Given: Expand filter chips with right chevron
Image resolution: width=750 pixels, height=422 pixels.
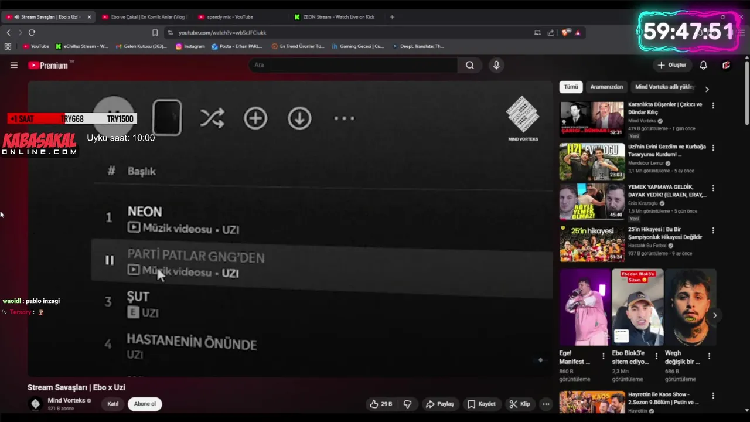Looking at the screenshot, I should [707, 89].
